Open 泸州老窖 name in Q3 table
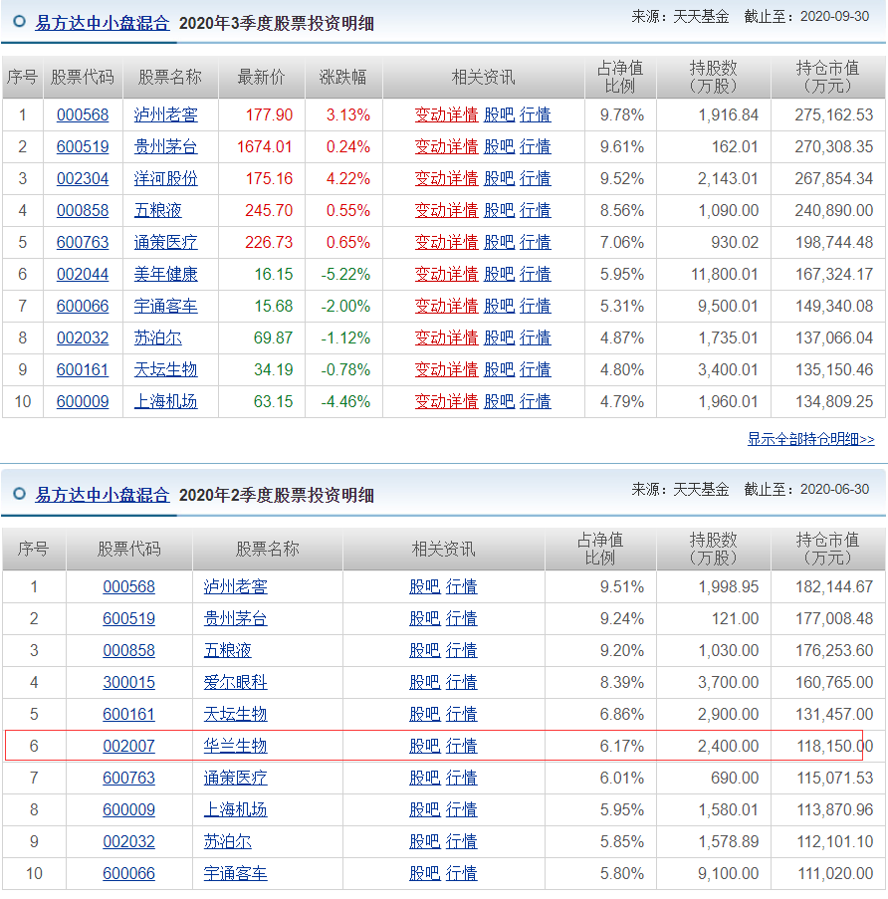888x899 pixels. (165, 114)
